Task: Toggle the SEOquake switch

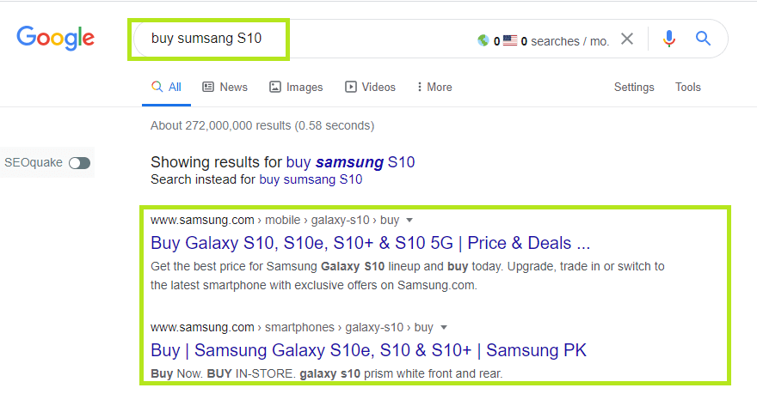Action: (79, 163)
